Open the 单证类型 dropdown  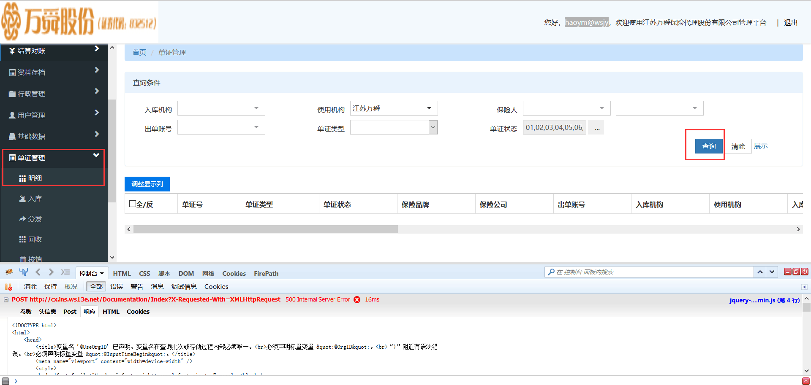(x=394, y=127)
